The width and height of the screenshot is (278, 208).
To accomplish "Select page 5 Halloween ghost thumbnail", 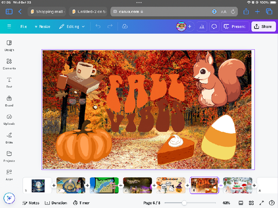I will tap(171, 185).
